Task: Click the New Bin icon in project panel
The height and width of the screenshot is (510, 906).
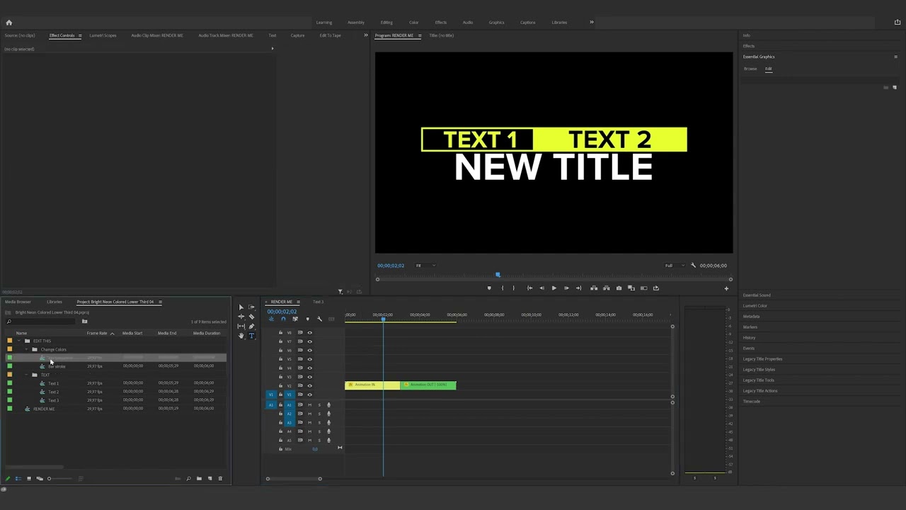Action: point(199,479)
